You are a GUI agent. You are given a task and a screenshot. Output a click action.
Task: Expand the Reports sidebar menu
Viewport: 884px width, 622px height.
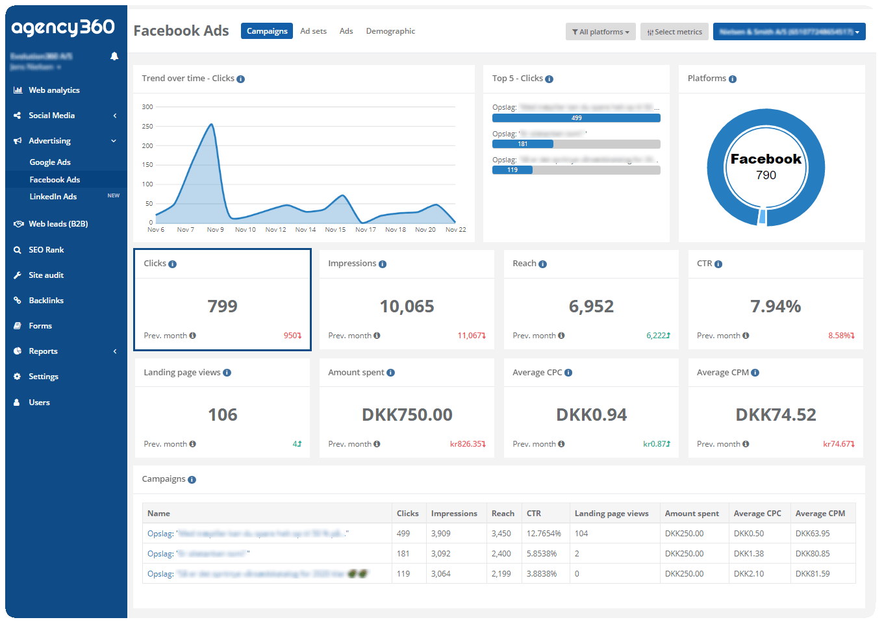[66, 351]
